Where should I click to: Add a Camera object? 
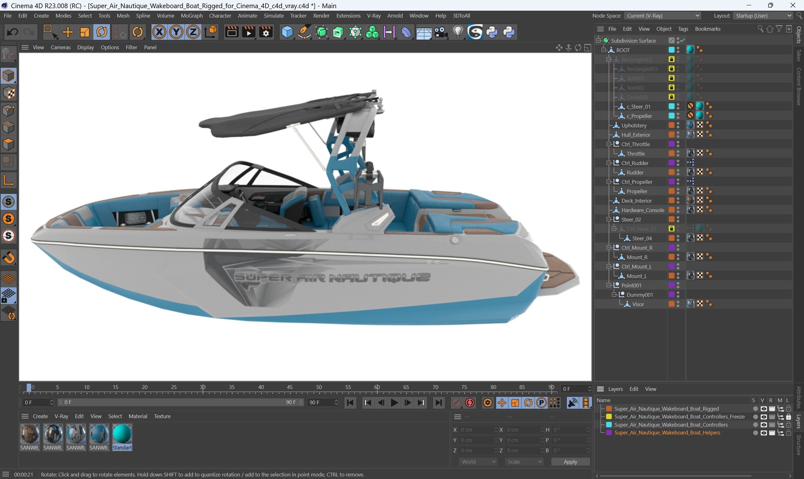[441, 32]
